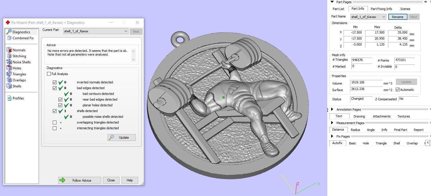Open the Attachments tab
Screen dimensions: 431x196
[381, 116]
